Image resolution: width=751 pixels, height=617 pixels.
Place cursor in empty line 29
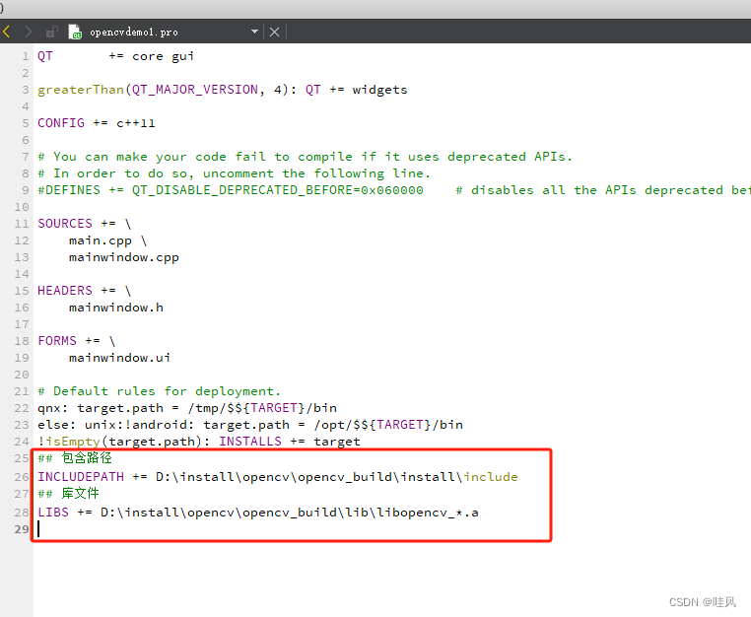(292, 529)
